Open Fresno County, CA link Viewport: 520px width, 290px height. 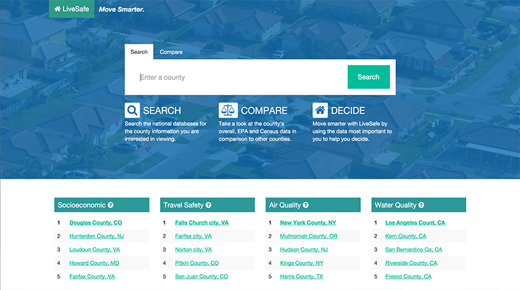click(x=408, y=276)
